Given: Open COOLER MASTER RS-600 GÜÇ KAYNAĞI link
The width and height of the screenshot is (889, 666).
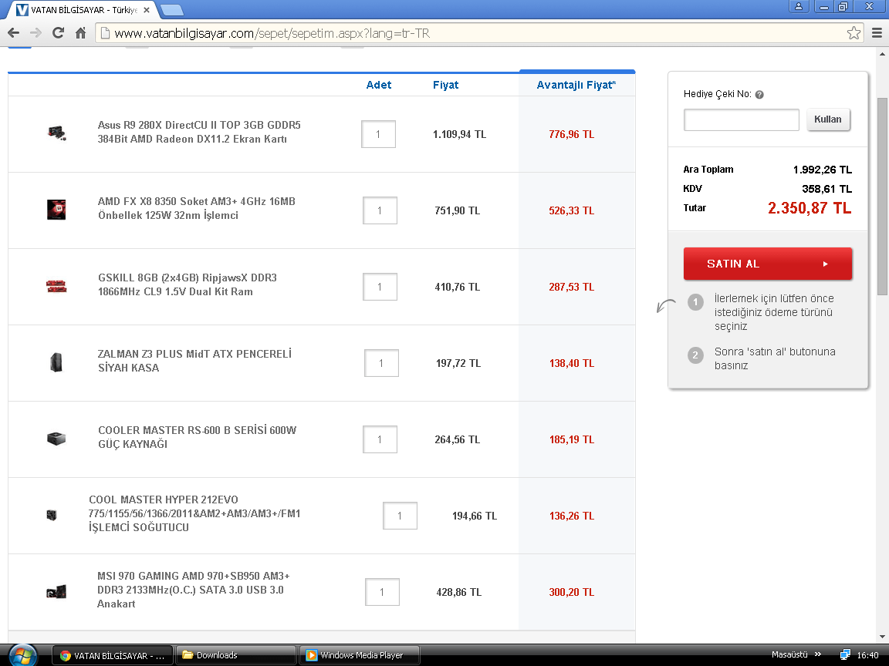Looking at the screenshot, I should 198,437.
